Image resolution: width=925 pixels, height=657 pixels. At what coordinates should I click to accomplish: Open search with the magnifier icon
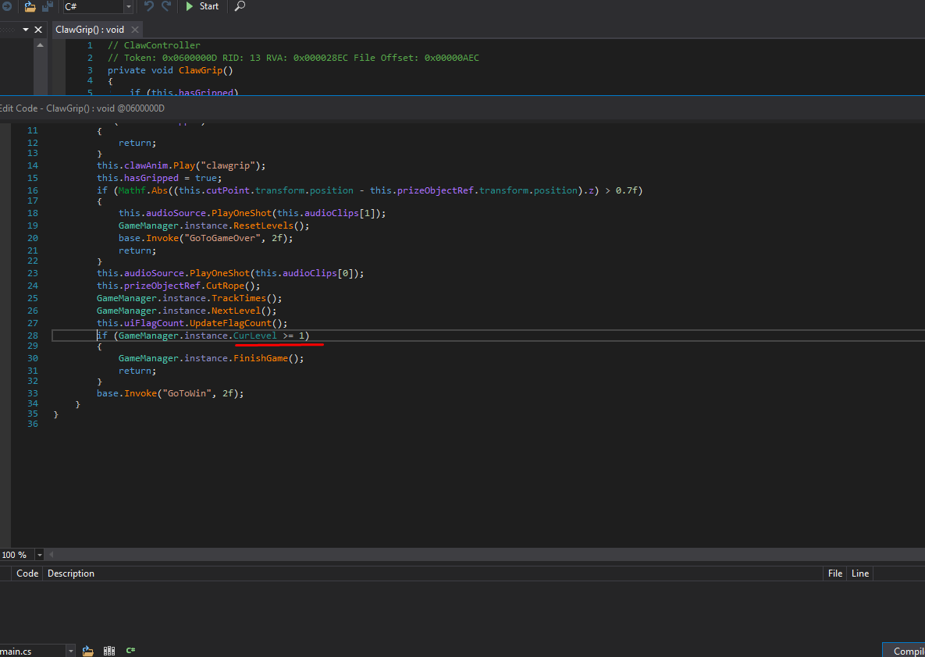(240, 6)
